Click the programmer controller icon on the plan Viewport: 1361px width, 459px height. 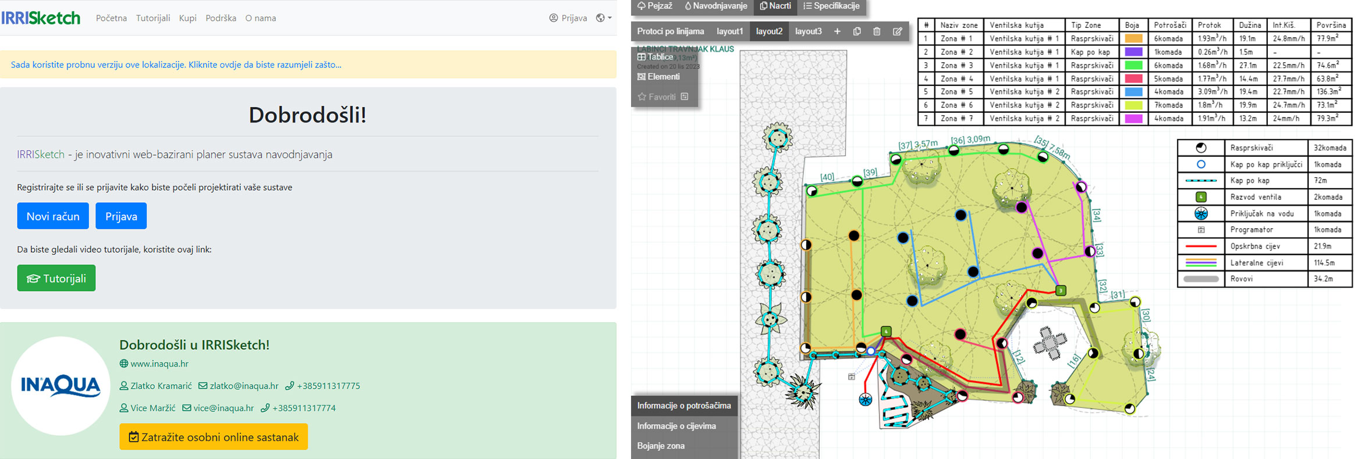(x=851, y=376)
